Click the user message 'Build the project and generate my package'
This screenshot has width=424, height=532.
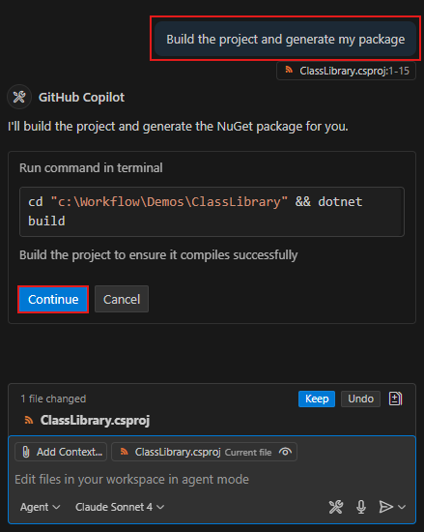(x=286, y=39)
